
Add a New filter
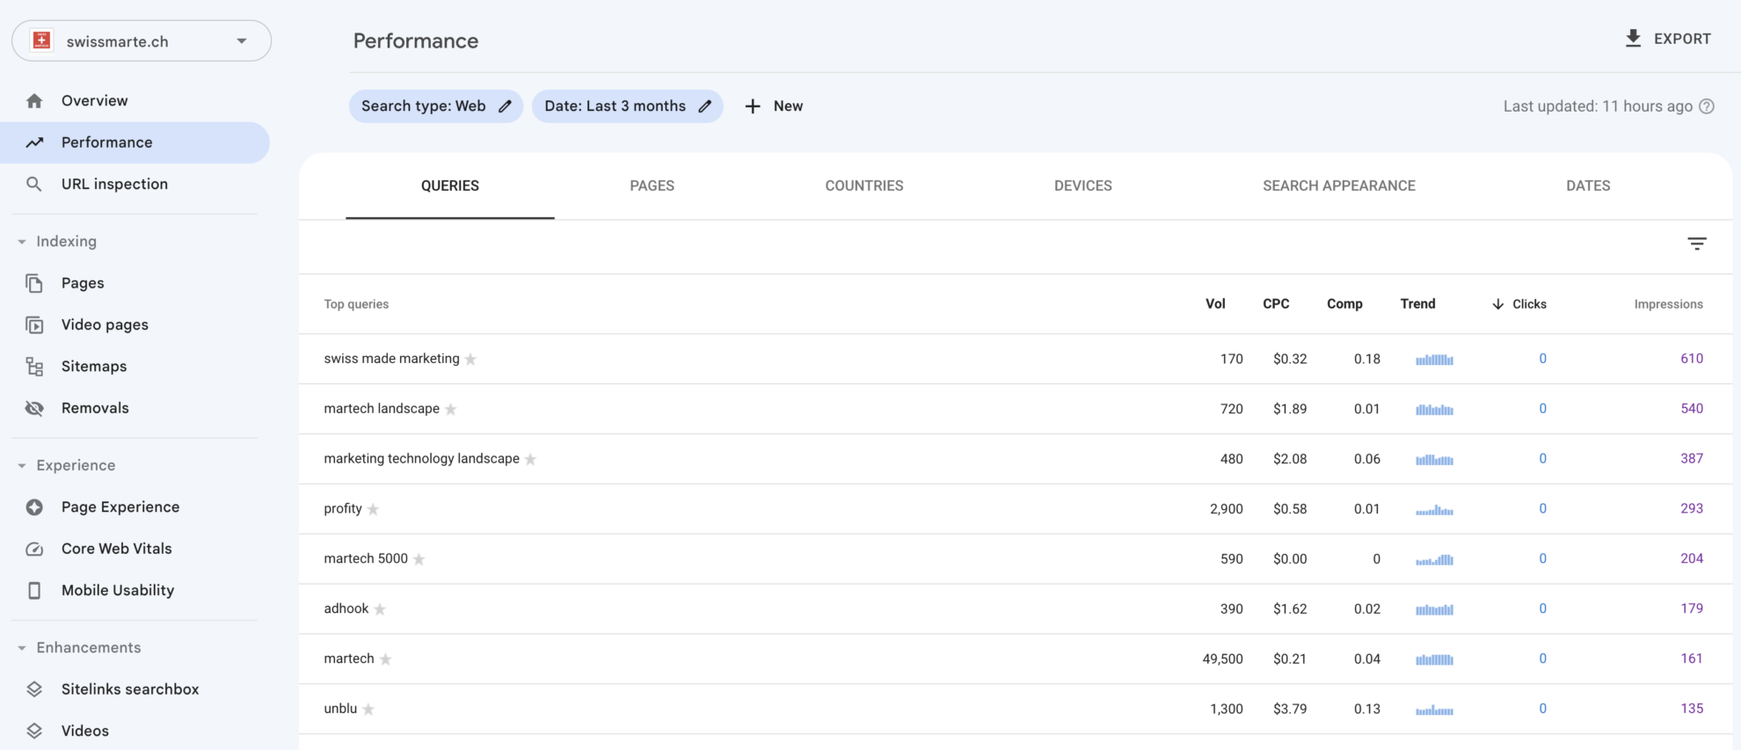tap(774, 106)
